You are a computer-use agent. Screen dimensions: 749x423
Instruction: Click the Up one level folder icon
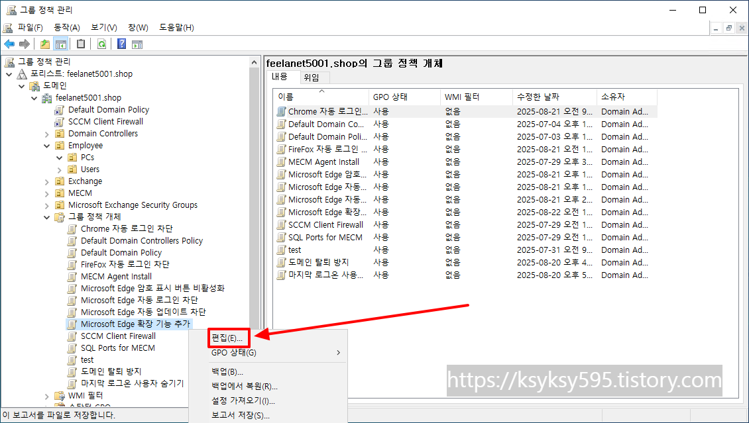(x=45, y=44)
